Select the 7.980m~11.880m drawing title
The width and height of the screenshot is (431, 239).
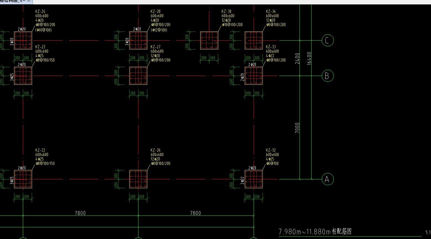[x=315, y=232]
